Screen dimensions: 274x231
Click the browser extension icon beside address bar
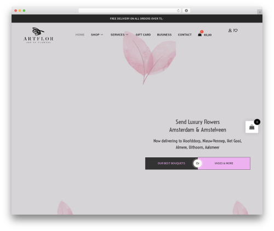[x=186, y=10]
